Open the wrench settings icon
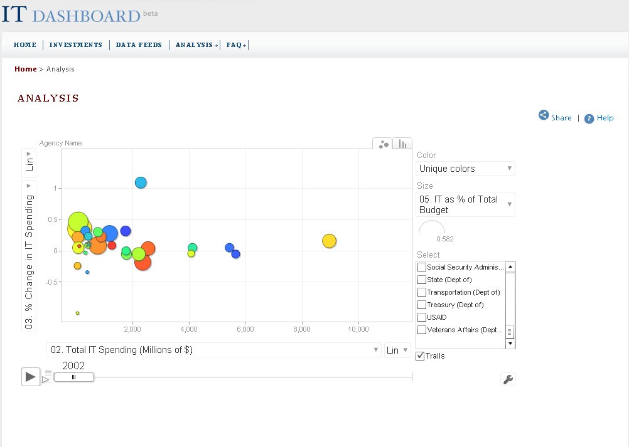Screen dimensions: 629x447 coord(508,379)
